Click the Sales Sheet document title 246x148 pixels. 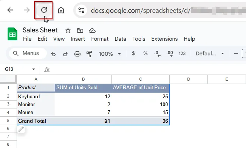point(40,30)
